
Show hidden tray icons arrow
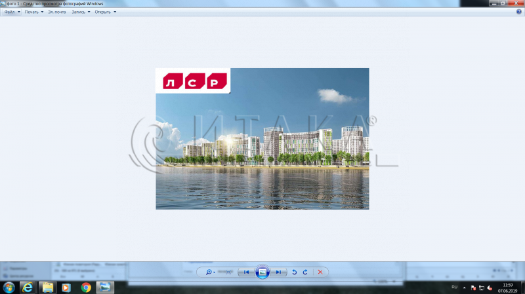click(464, 287)
